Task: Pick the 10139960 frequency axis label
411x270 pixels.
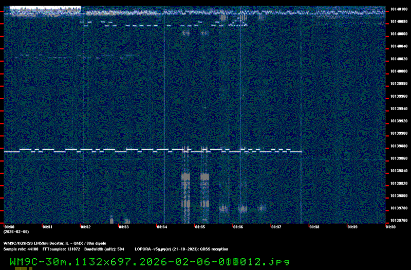Action: (x=399, y=96)
